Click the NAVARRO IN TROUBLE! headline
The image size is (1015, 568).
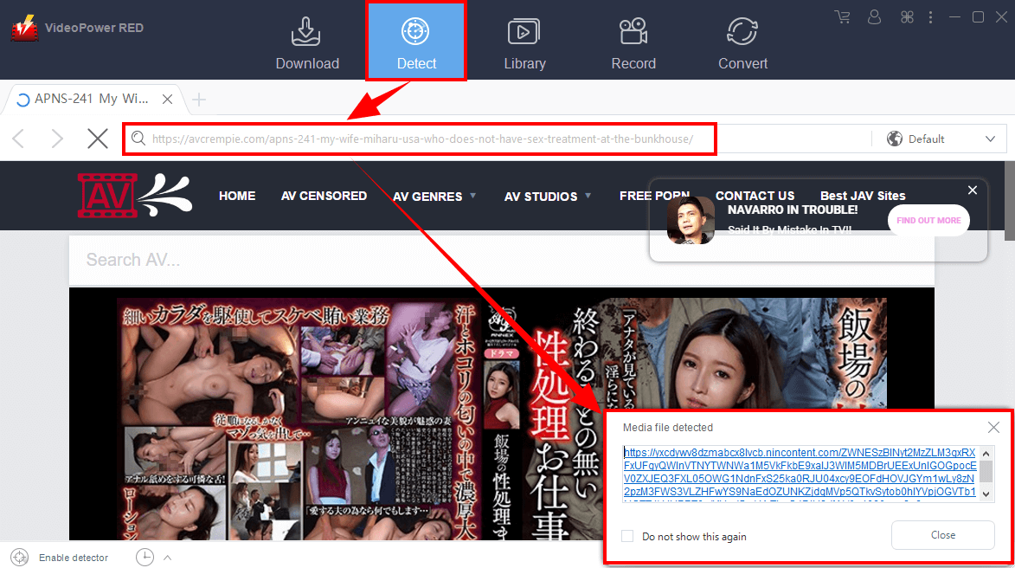coord(793,210)
